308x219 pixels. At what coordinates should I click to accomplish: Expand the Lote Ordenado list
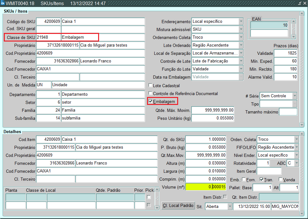[241, 45]
